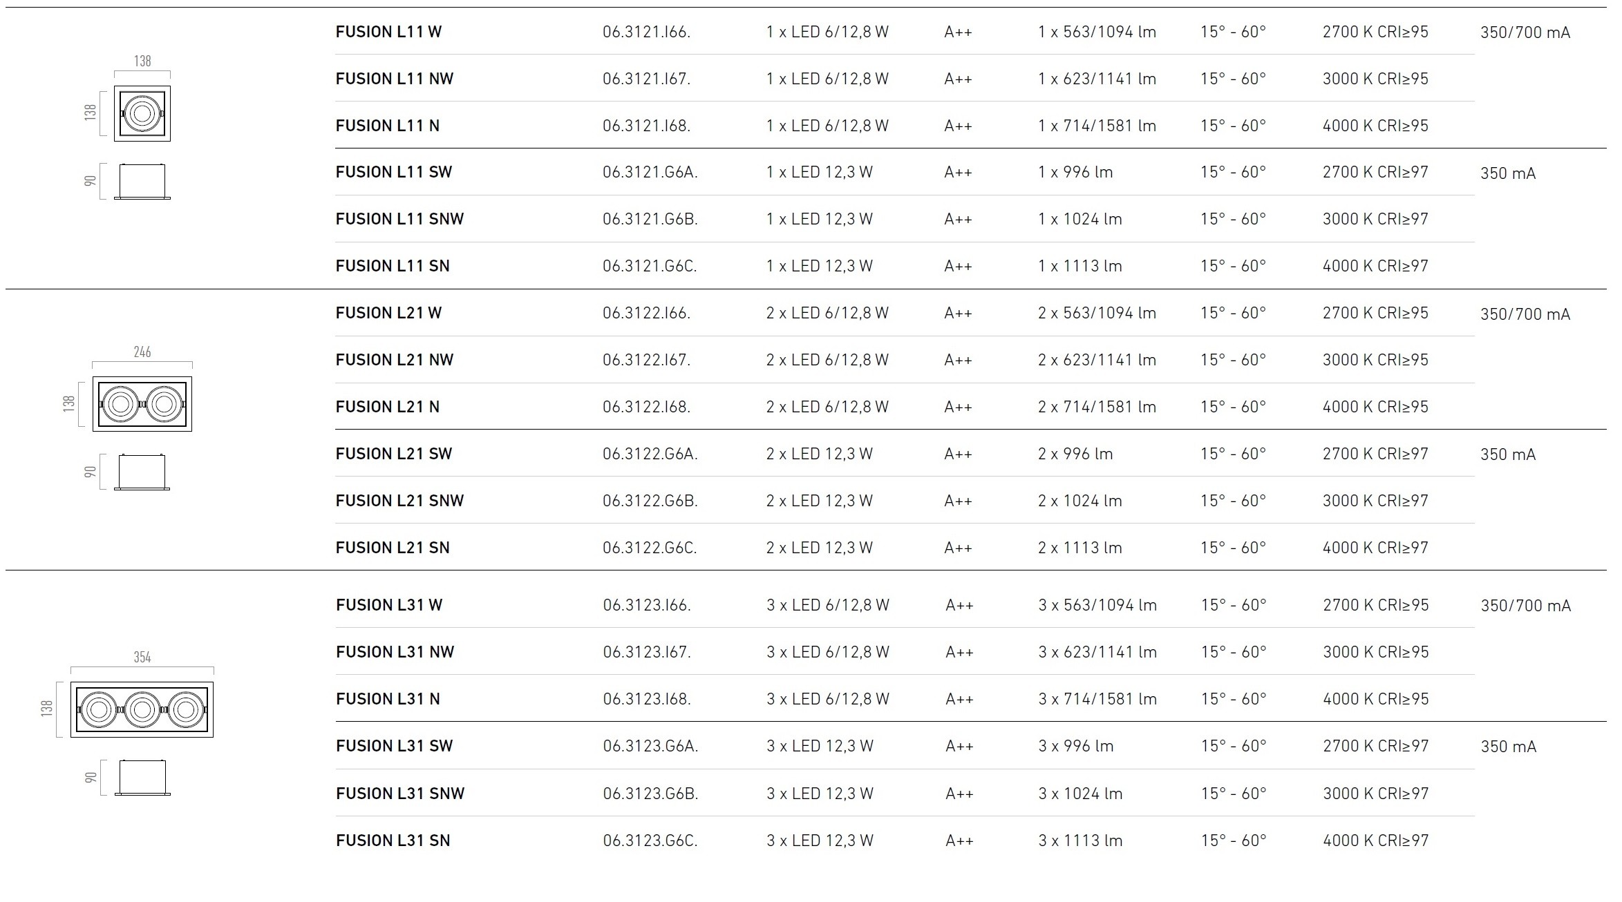Click the 350 mA label beside FUSION L31 SW
Screen dimensions: 1622x902
click(x=1508, y=747)
